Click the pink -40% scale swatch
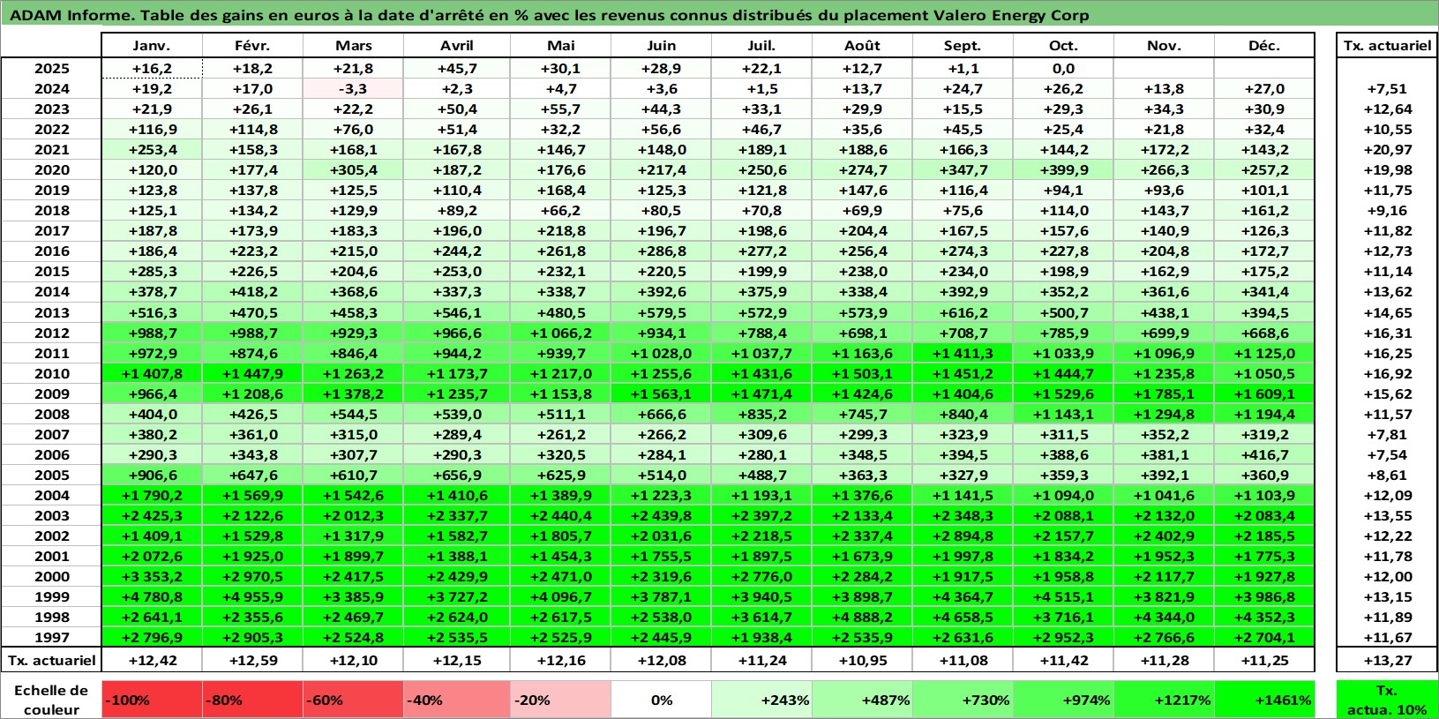1439x719 pixels. pyautogui.click(x=454, y=700)
